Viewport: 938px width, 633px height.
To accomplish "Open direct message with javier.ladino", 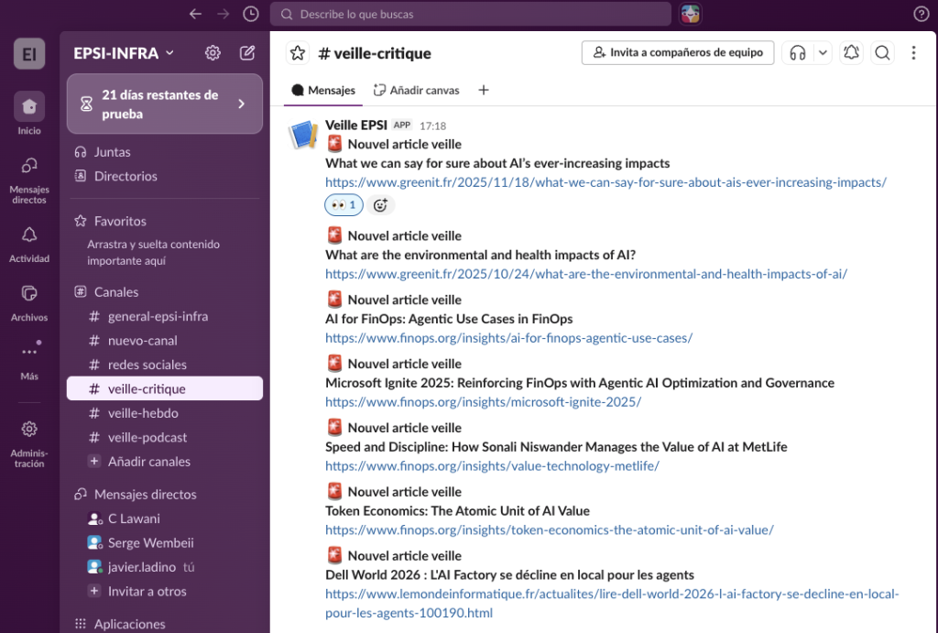I will 165,567.
